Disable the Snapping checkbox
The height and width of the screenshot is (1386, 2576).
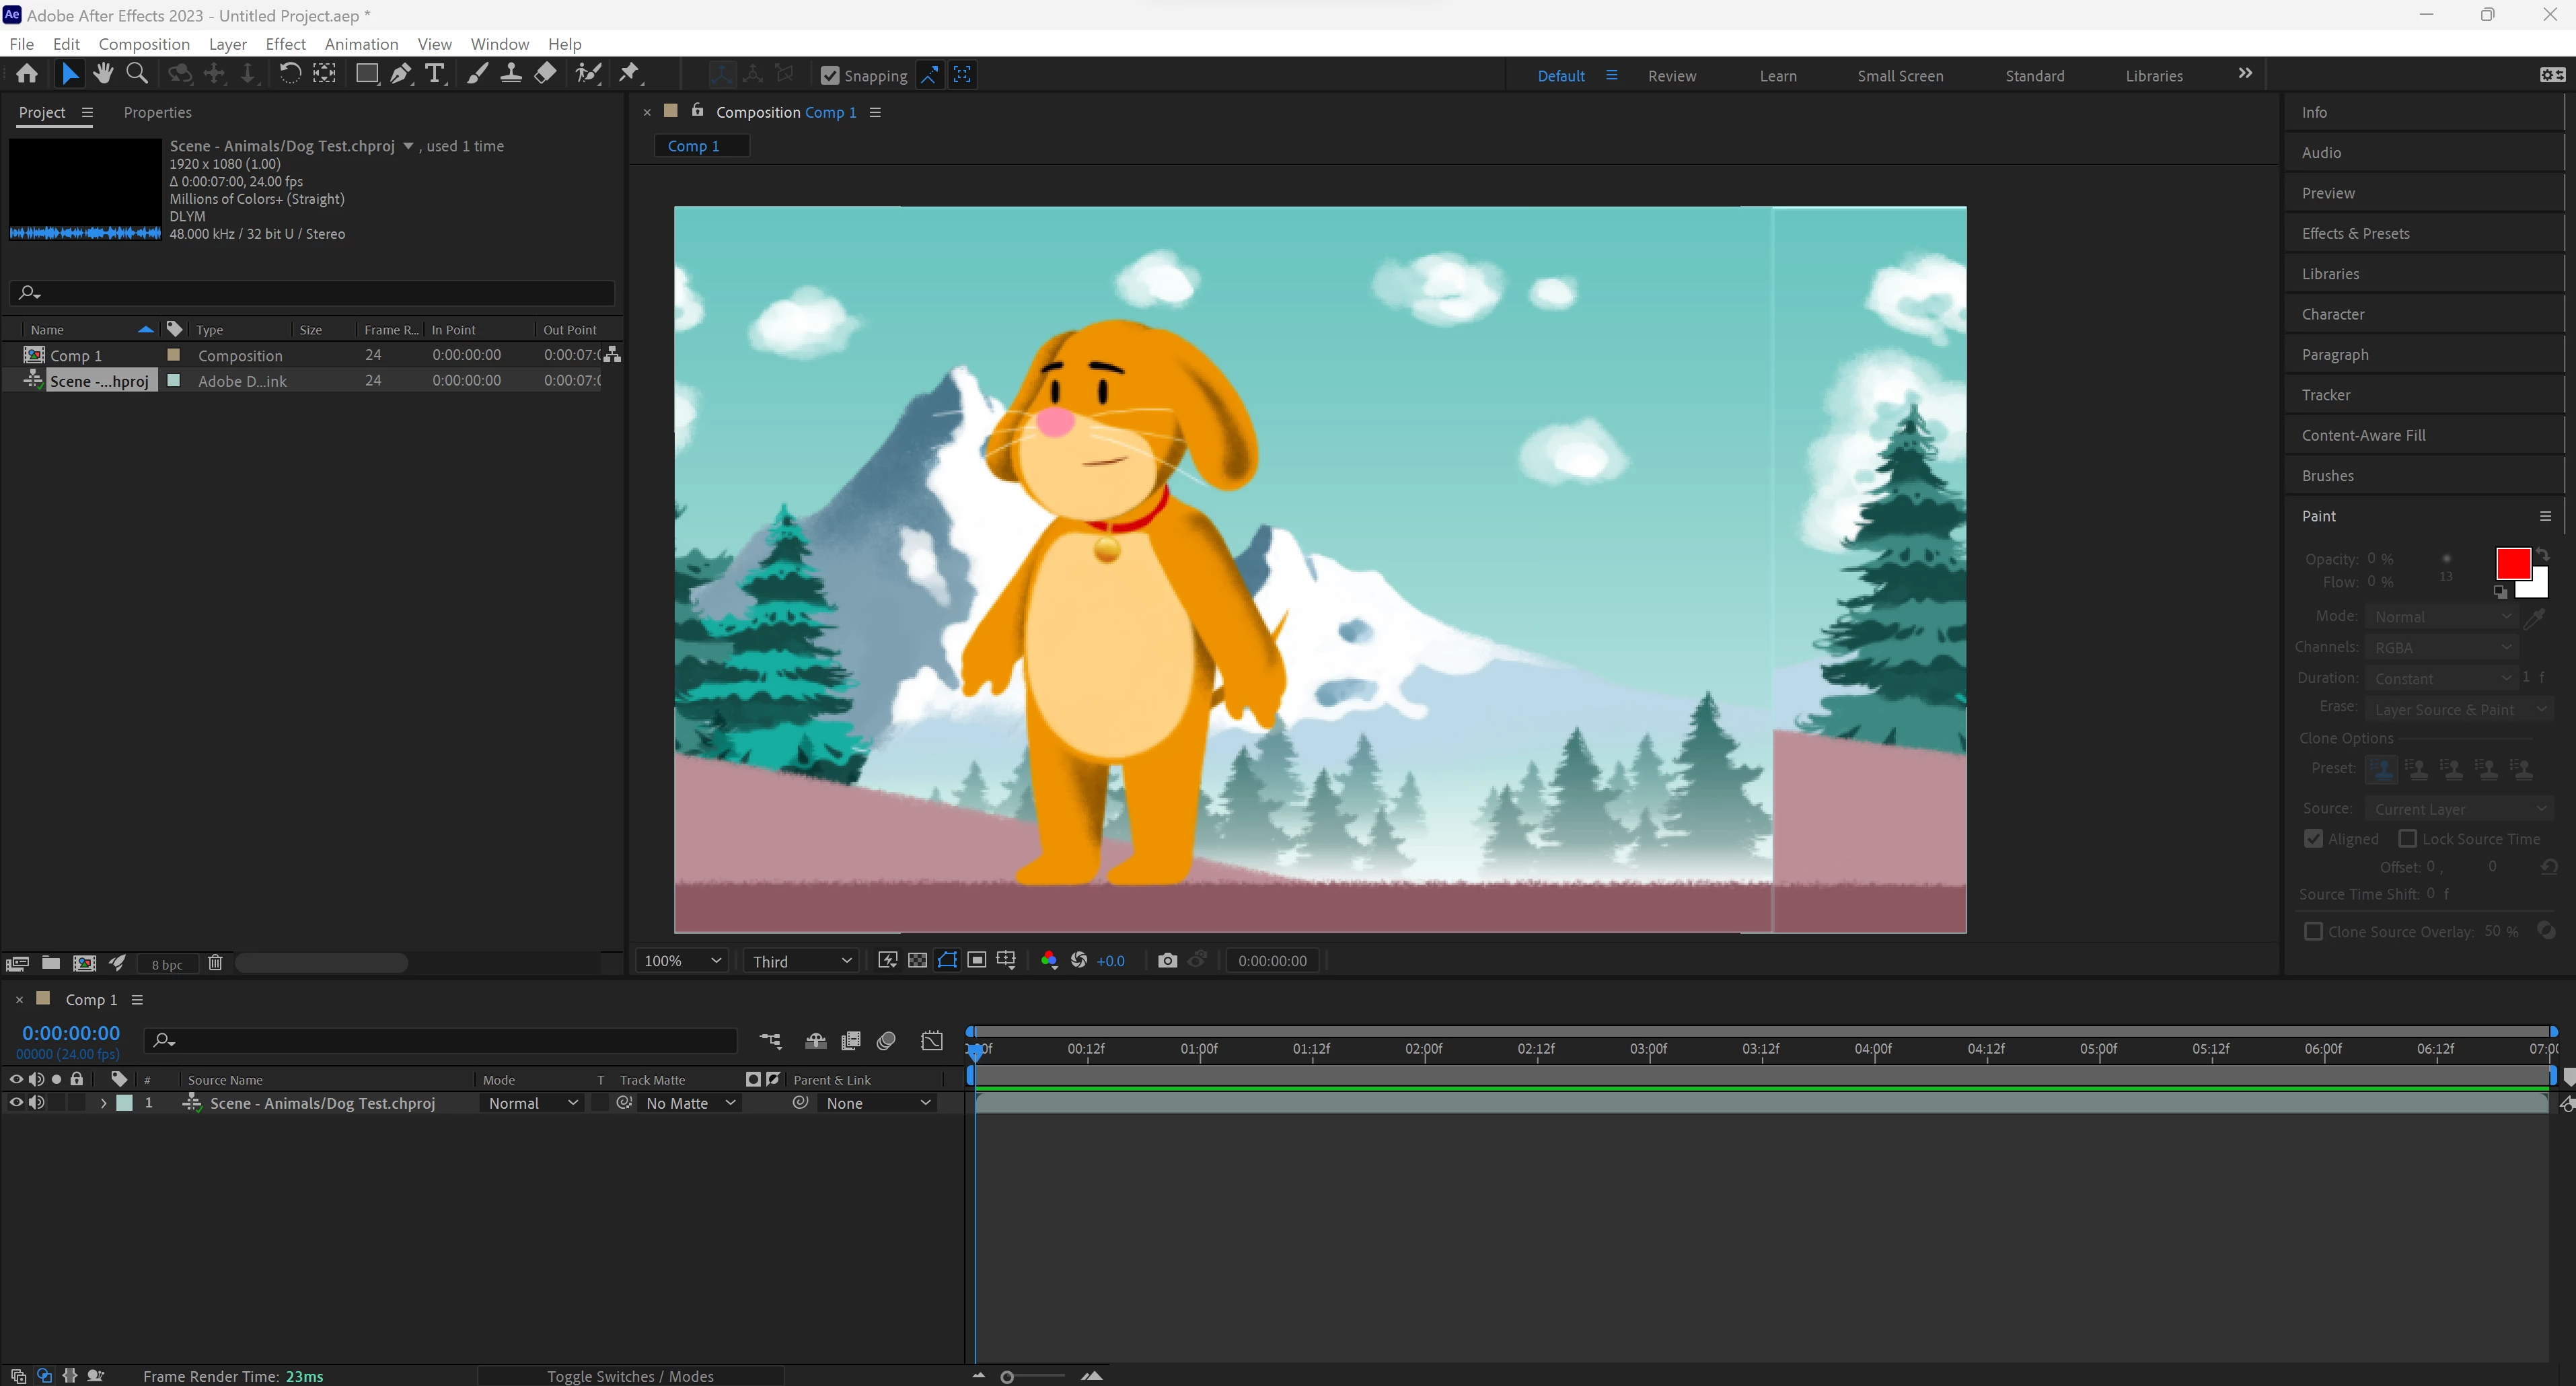coord(829,75)
